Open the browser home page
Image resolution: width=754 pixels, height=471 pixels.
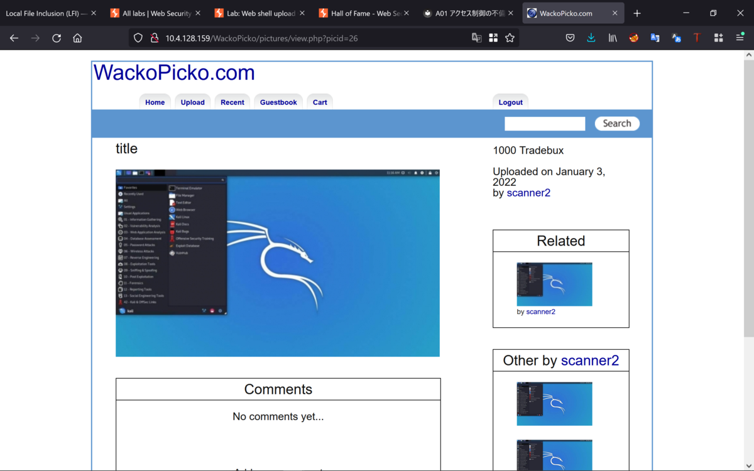(77, 38)
